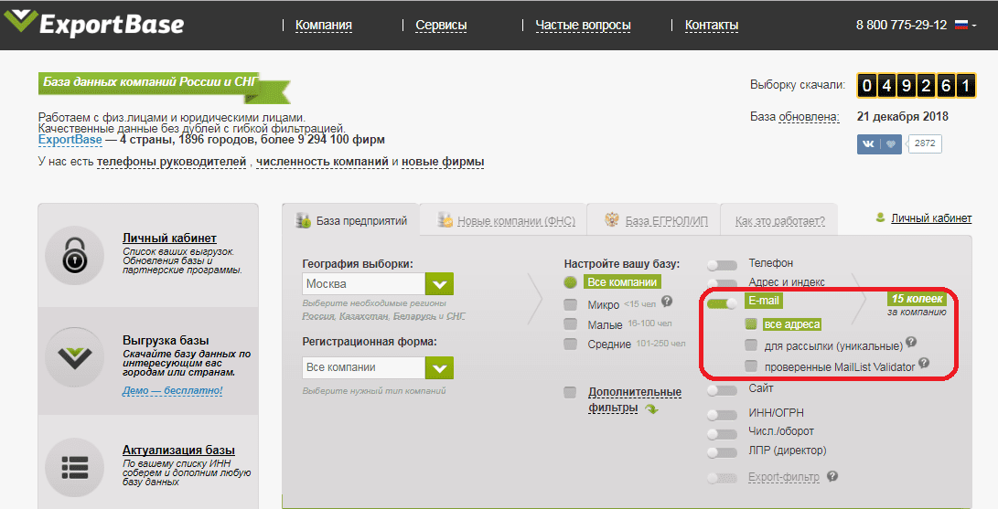Open Актуализация базы link
The height and width of the screenshot is (509, 998).
pos(179,450)
